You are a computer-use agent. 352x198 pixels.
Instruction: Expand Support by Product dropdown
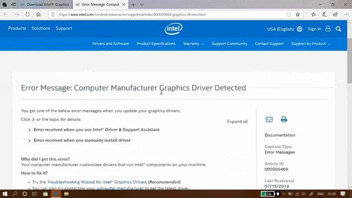click(311, 44)
